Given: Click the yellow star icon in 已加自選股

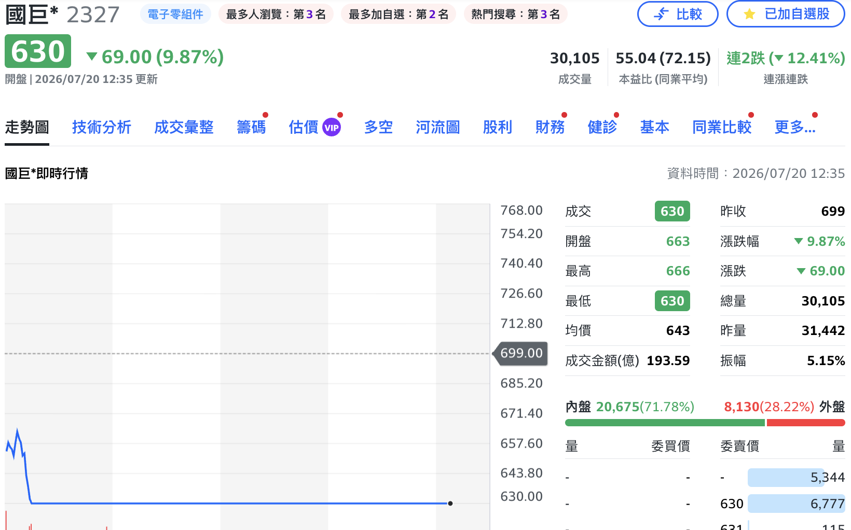Looking at the screenshot, I should click(749, 14).
